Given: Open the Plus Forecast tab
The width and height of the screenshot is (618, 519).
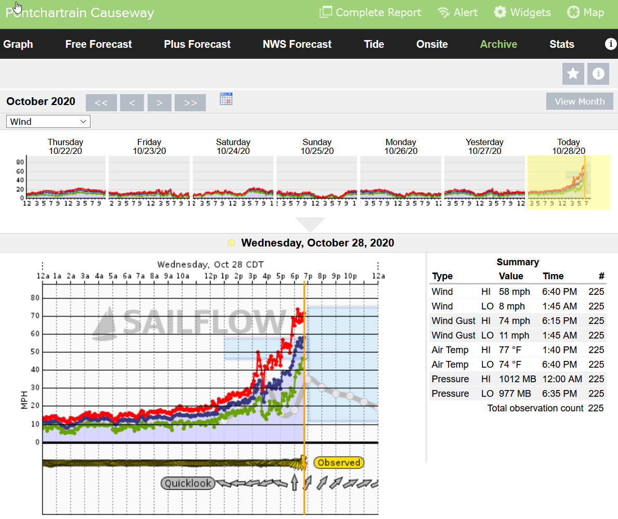Looking at the screenshot, I should tap(197, 44).
